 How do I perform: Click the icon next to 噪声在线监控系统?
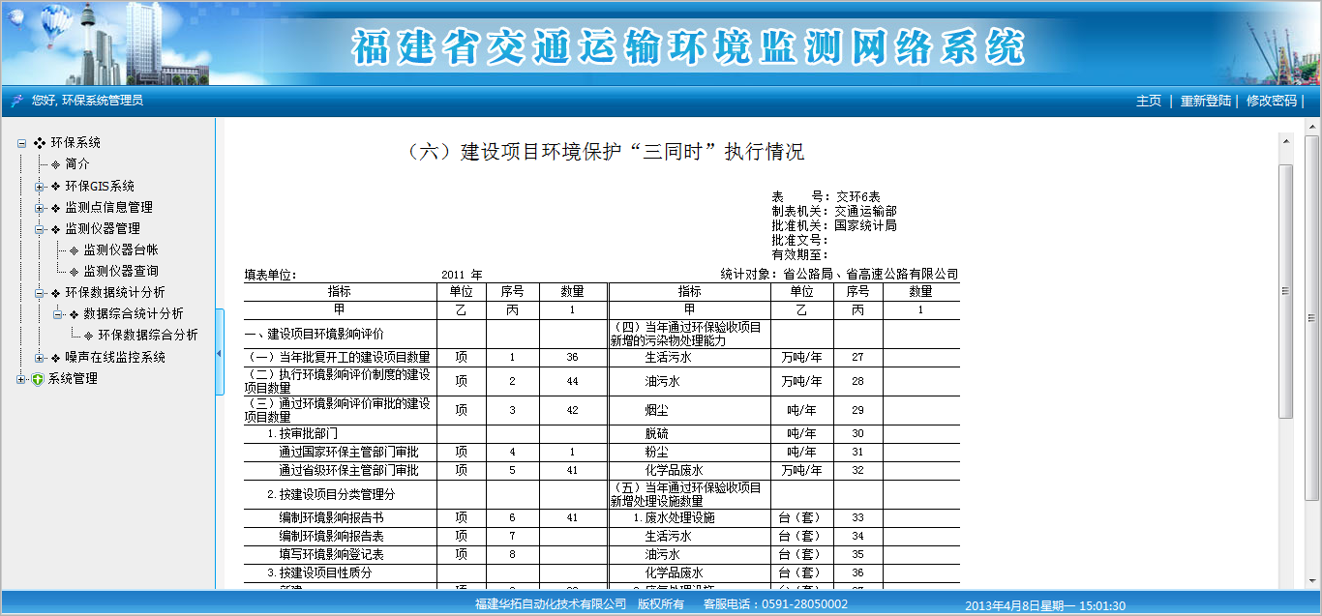pyautogui.click(x=56, y=357)
